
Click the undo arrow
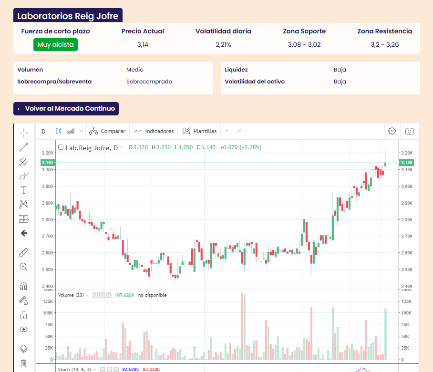coord(227,131)
